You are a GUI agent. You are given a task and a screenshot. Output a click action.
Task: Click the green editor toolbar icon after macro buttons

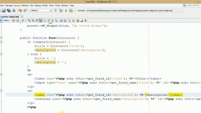pos(78,20)
